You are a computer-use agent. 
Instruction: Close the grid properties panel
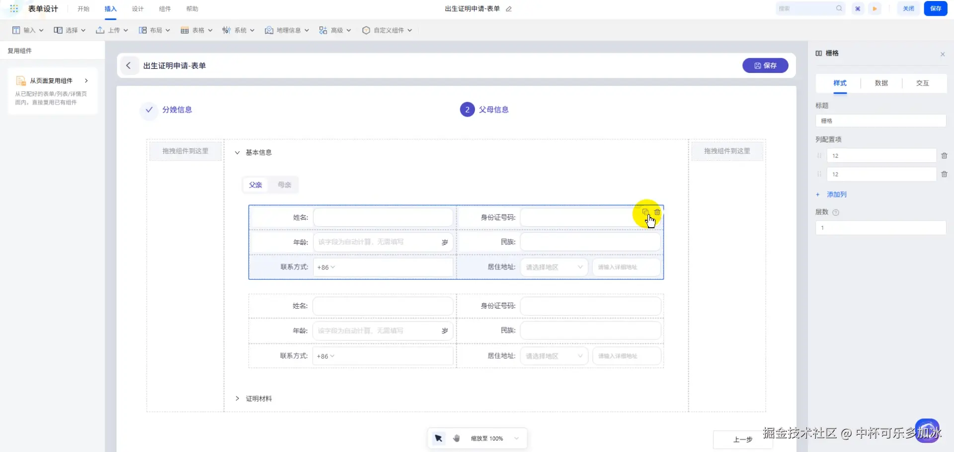click(x=943, y=54)
